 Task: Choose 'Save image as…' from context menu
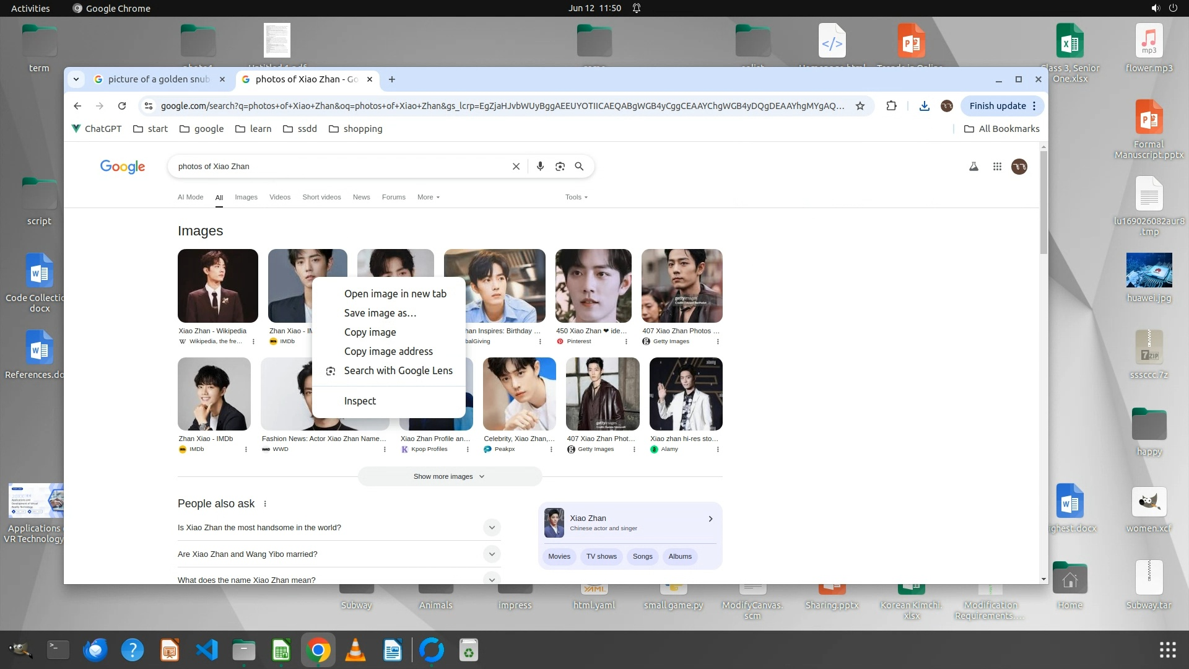click(380, 313)
